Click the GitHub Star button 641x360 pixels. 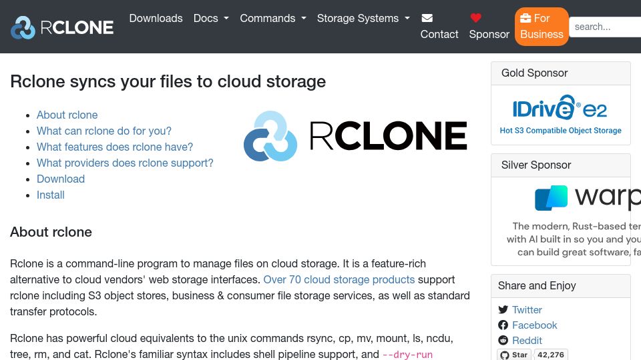[x=514, y=355]
